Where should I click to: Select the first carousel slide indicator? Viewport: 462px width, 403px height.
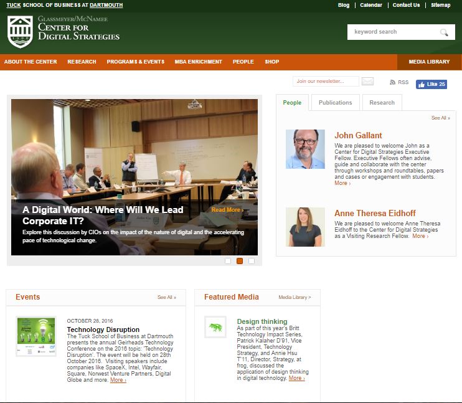228,261
